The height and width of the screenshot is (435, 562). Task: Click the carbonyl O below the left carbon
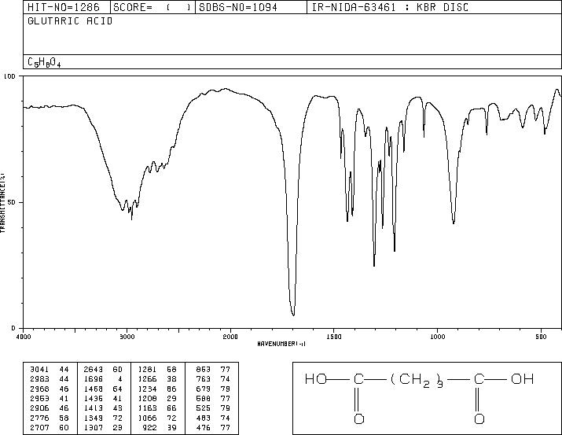point(359,418)
